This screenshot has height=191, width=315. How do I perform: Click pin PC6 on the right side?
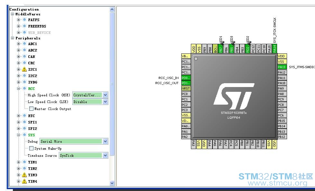tap(282, 115)
